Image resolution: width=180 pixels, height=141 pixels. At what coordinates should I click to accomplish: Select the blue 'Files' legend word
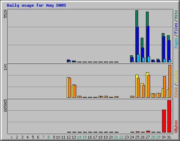click(x=176, y=28)
